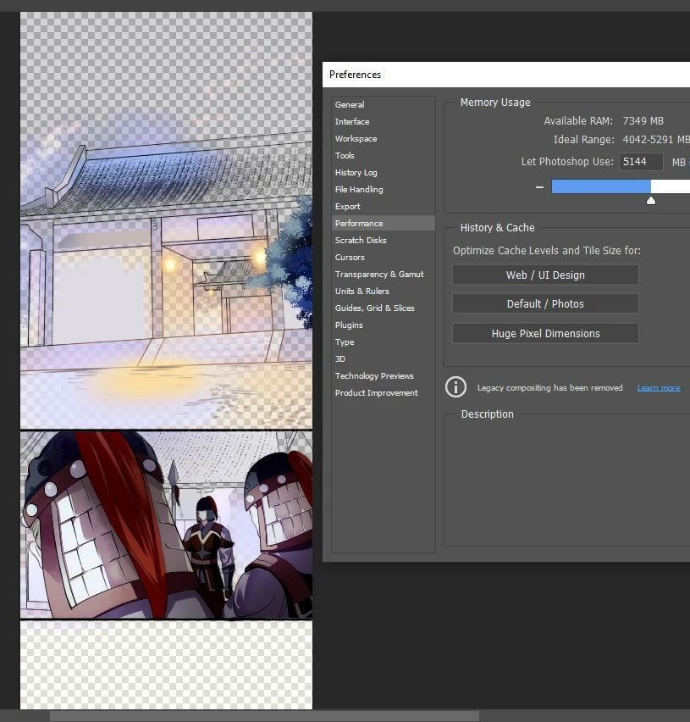Click Default / Photos cache button
This screenshot has width=690, height=722.
545,304
